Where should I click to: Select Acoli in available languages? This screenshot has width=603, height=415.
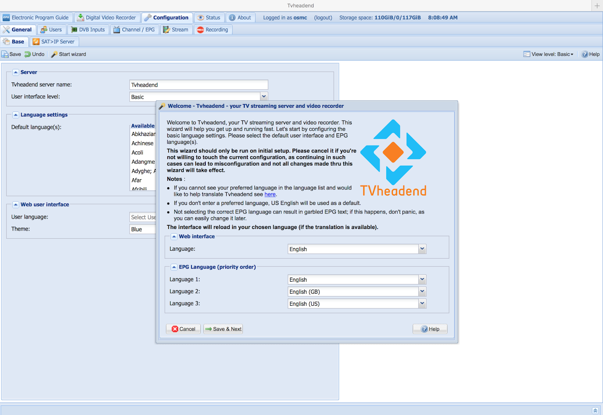(138, 153)
